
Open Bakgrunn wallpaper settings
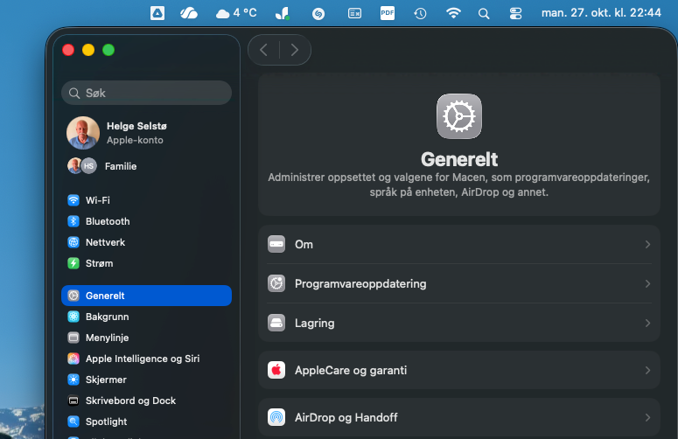(x=107, y=317)
